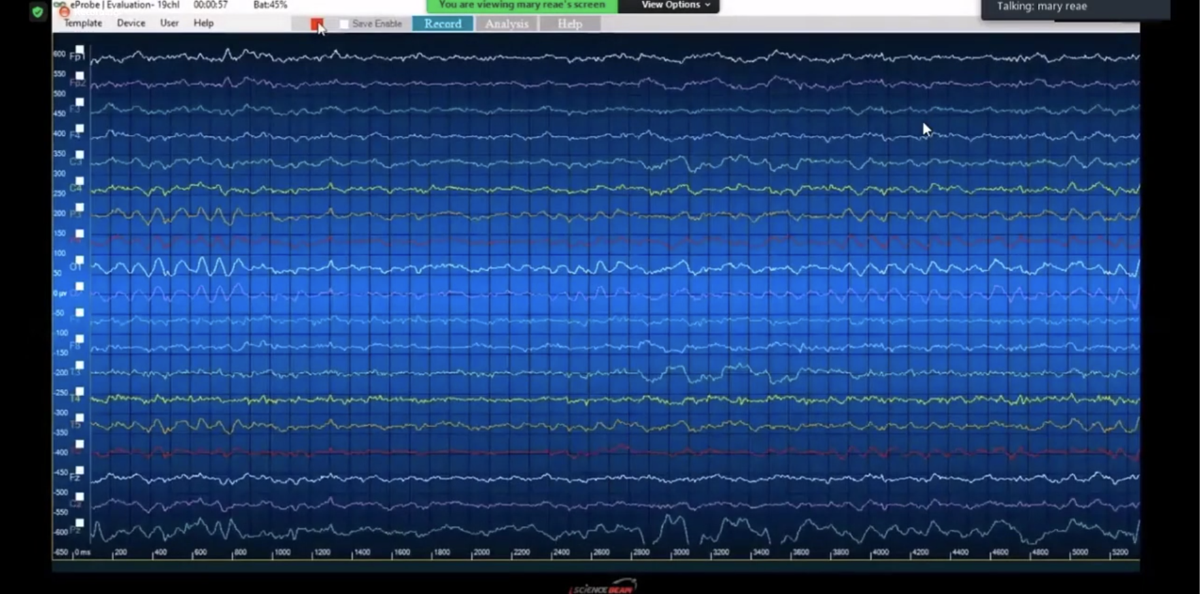Open the View Options dropdown
Image resolution: width=1201 pixels, height=594 pixels.
click(675, 5)
